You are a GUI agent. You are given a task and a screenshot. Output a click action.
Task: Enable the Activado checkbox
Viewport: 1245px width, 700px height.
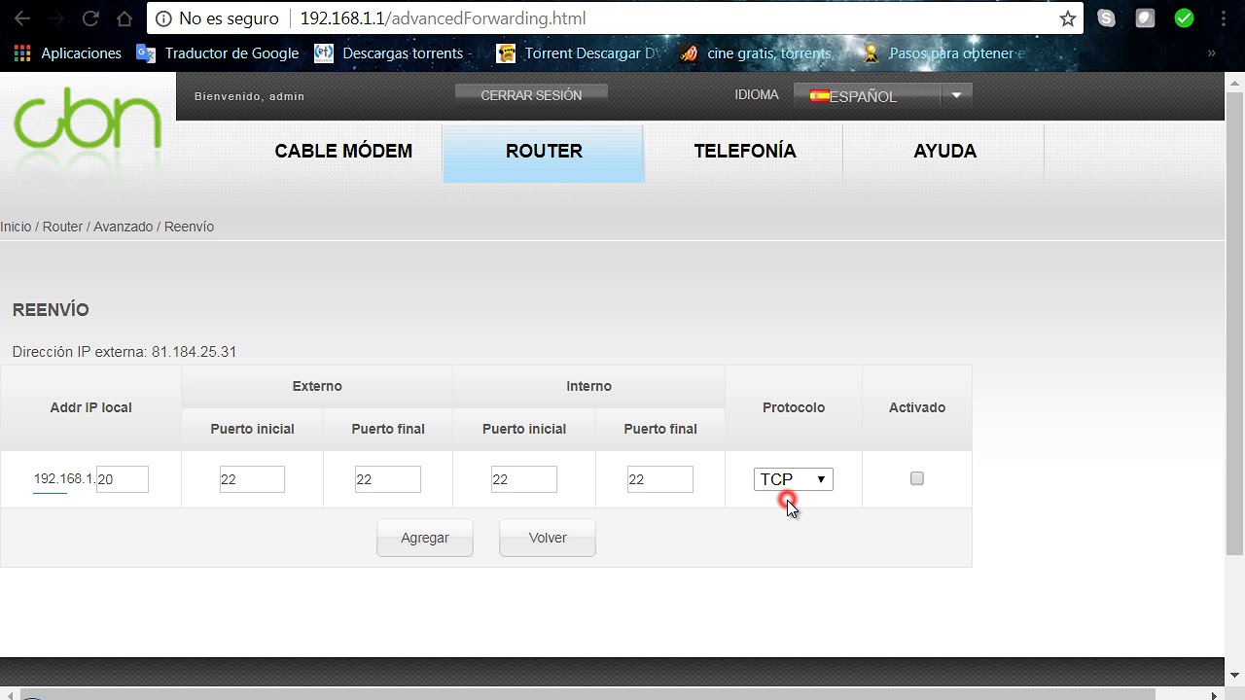pos(916,478)
